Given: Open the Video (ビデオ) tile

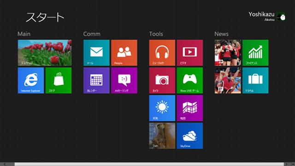Looking at the screenshot, I should click(190, 53).
